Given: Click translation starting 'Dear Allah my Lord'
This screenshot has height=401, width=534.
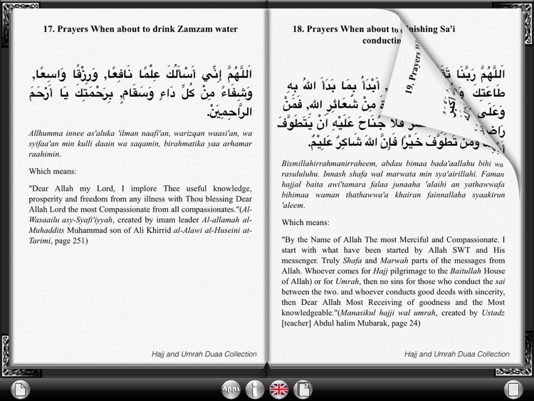Looking at the screenshot, I should click(x=140, y=214).
